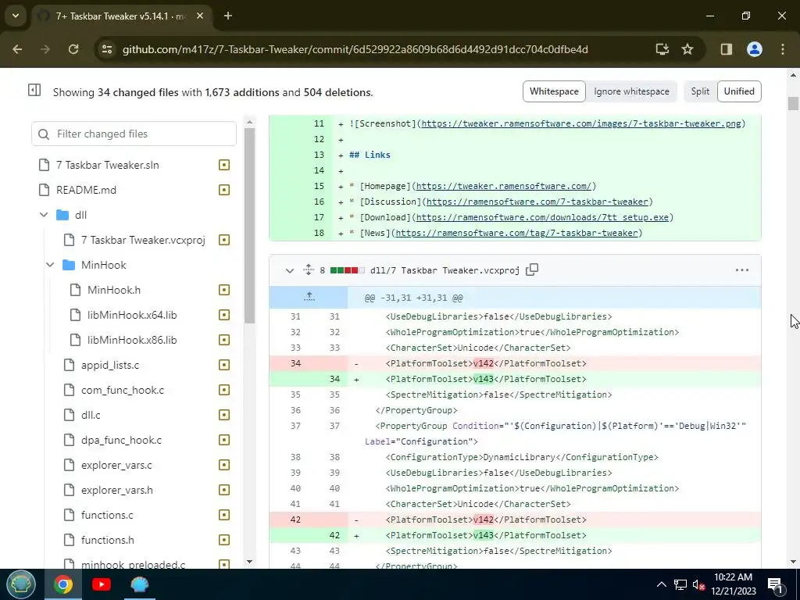
Task: Select explorer_vars.c in file tree
Action: pos(116,465)
